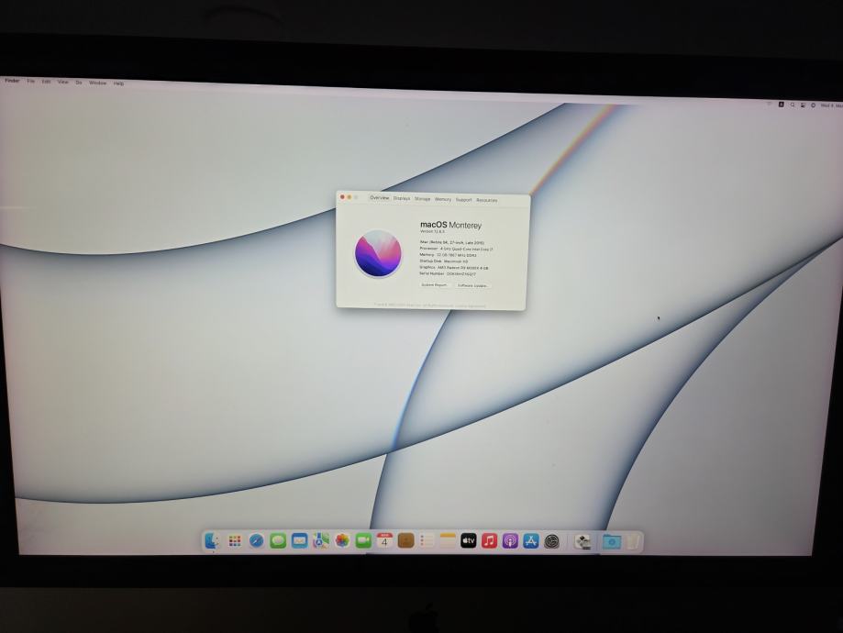This screenshot has height=633, width=843.
Task: Click the Memory DDR3 line
Action: [x=448, y=255]
